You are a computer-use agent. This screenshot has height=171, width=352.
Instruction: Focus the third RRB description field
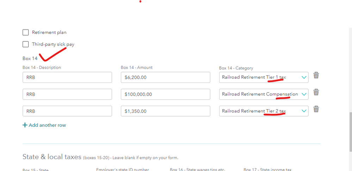pyautogui.click(x=67, y=111)
